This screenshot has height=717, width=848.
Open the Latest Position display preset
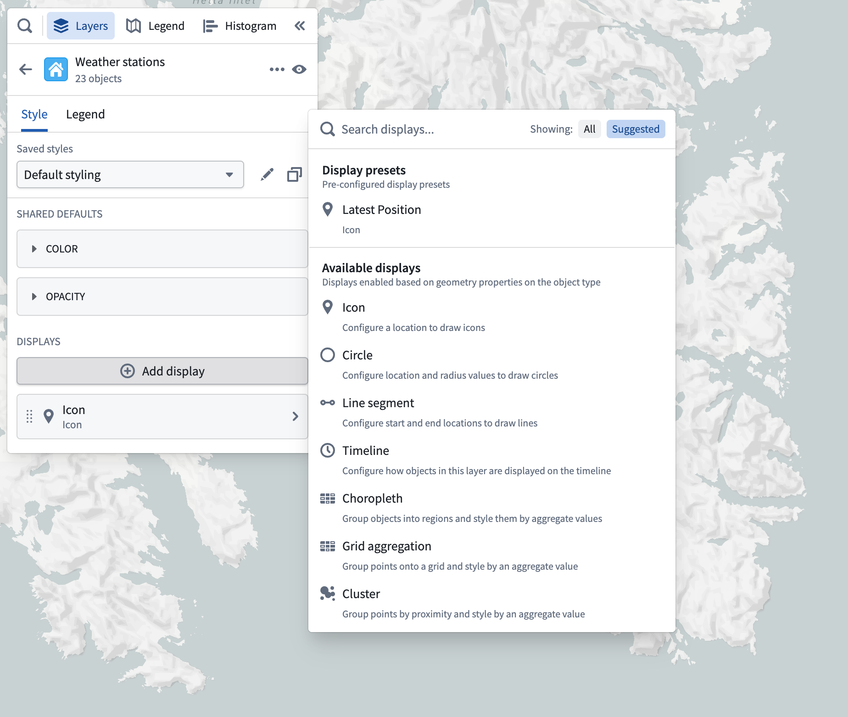point(381,210)
